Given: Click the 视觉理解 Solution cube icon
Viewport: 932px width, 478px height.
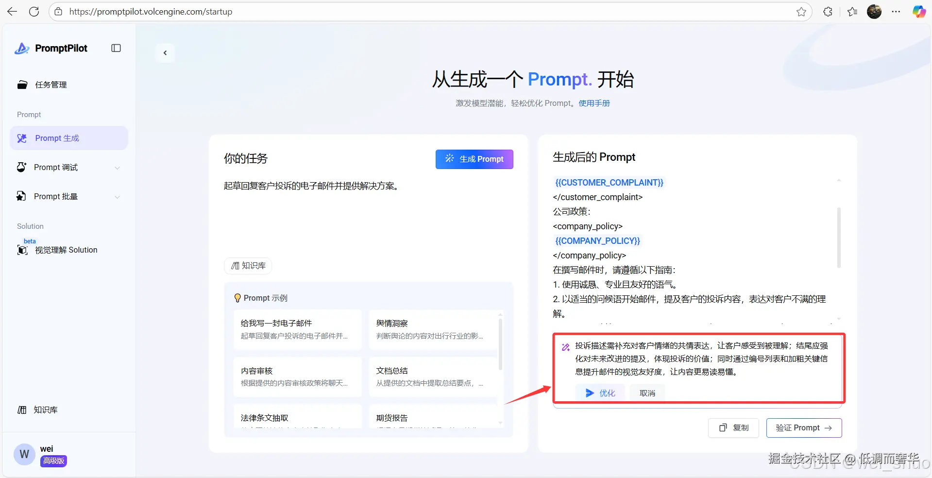Looking at the screenshot, I should (22, 250).
